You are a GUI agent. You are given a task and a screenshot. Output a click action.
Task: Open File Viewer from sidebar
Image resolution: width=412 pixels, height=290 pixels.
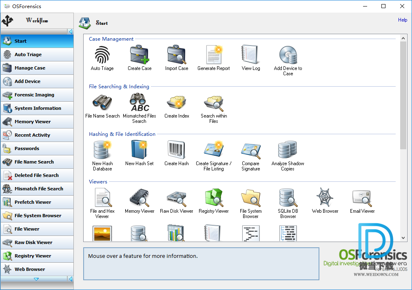[x=37, y=229]
